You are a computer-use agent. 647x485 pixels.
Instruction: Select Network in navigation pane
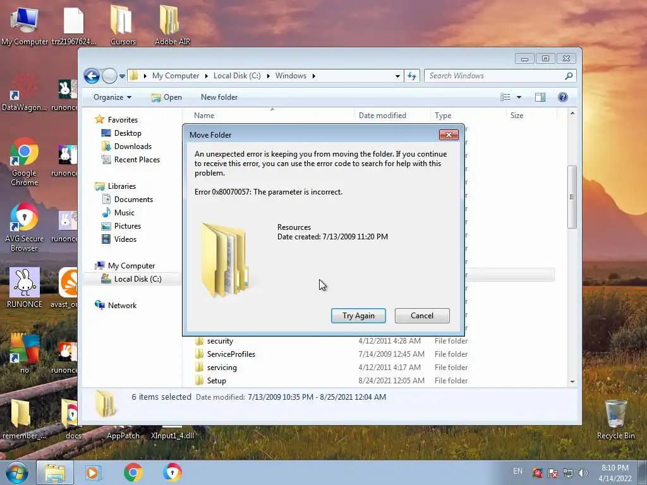click(116, 306)
